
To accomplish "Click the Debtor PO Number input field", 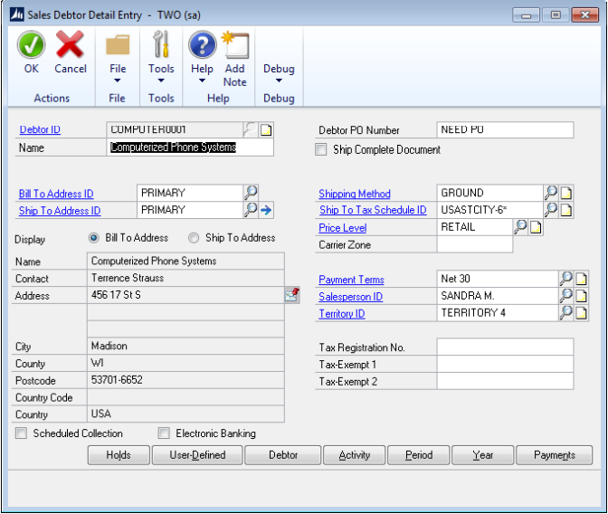I will pos(505,130).
